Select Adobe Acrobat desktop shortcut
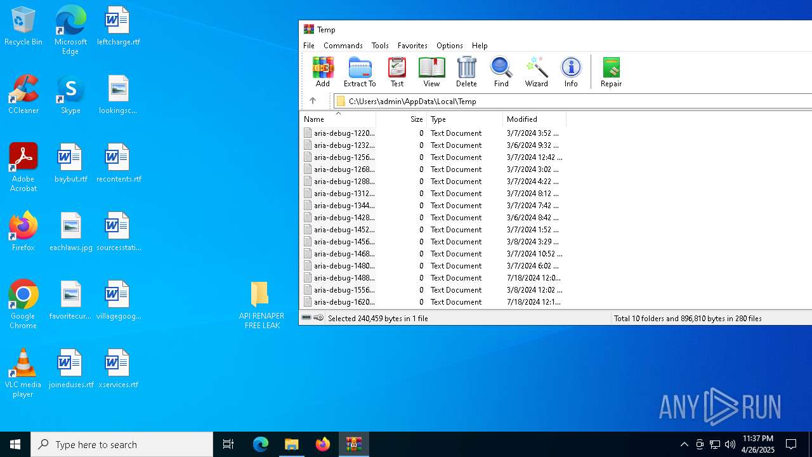 click(x=23, y=168)
